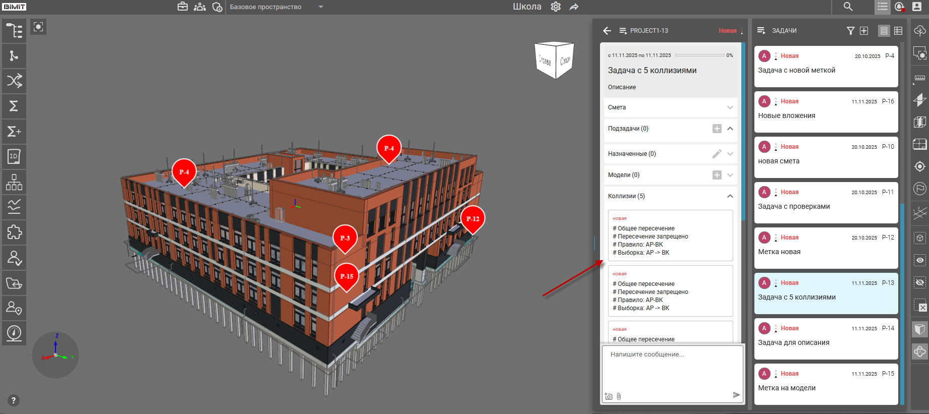
Task: Expand the Смета section
Action: pyautogui.click(x=730, y=107)
